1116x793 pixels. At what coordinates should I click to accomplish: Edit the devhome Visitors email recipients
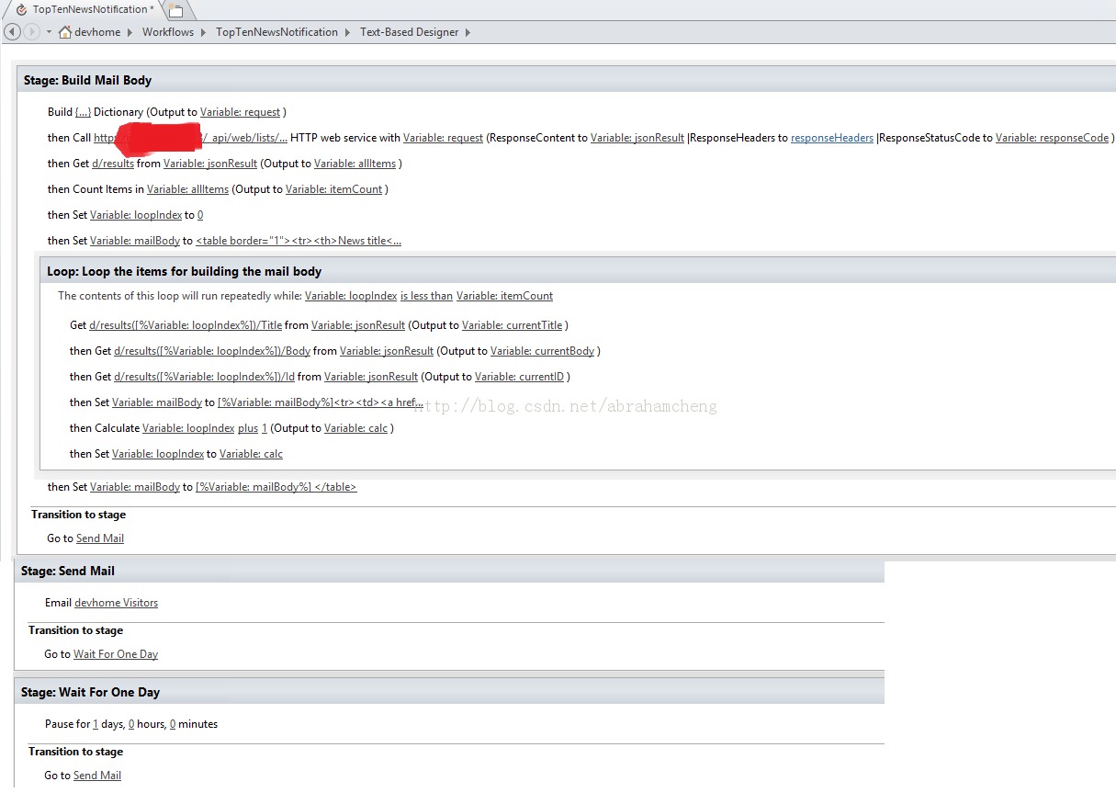pos(116,603)
